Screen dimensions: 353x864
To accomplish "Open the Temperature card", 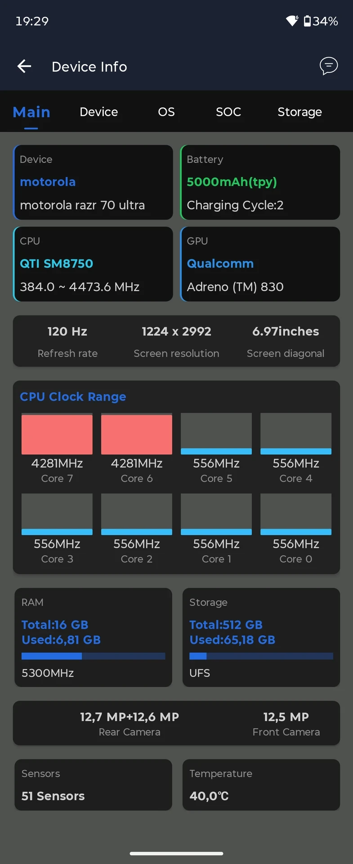I will tap(261, 785).
